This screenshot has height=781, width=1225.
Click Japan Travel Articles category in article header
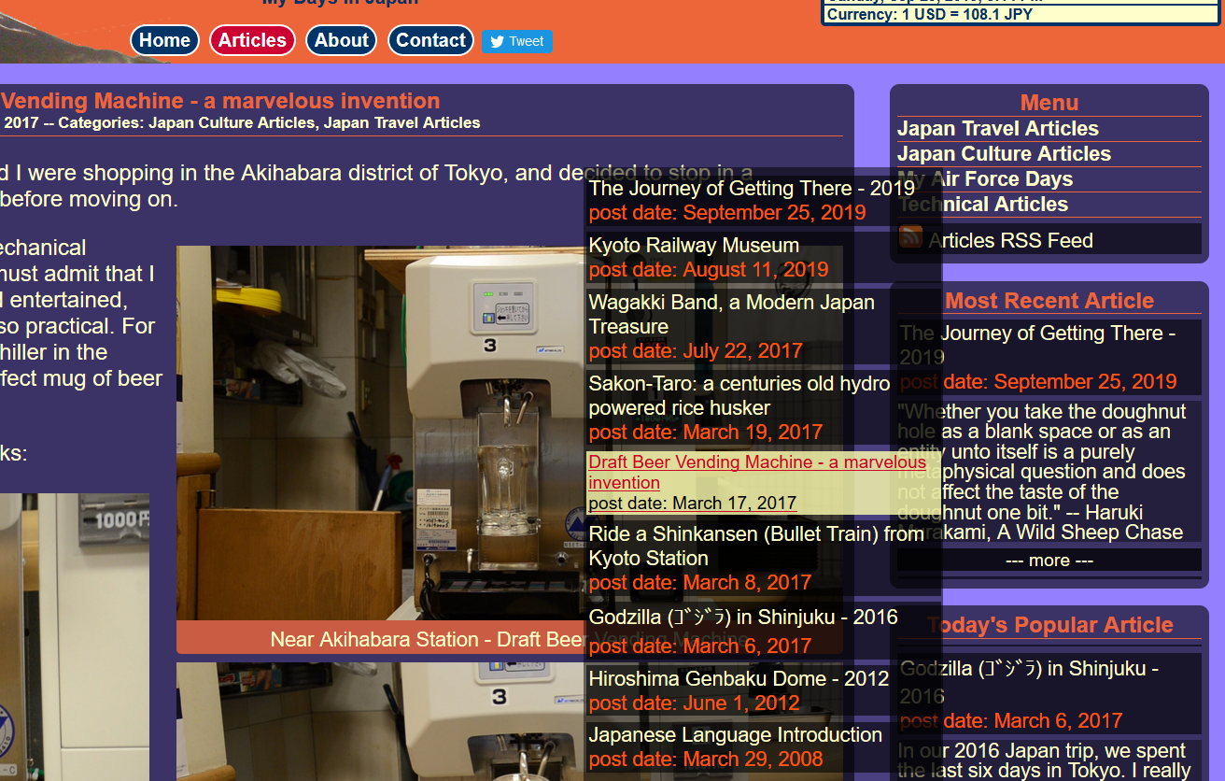click(401, 122)
